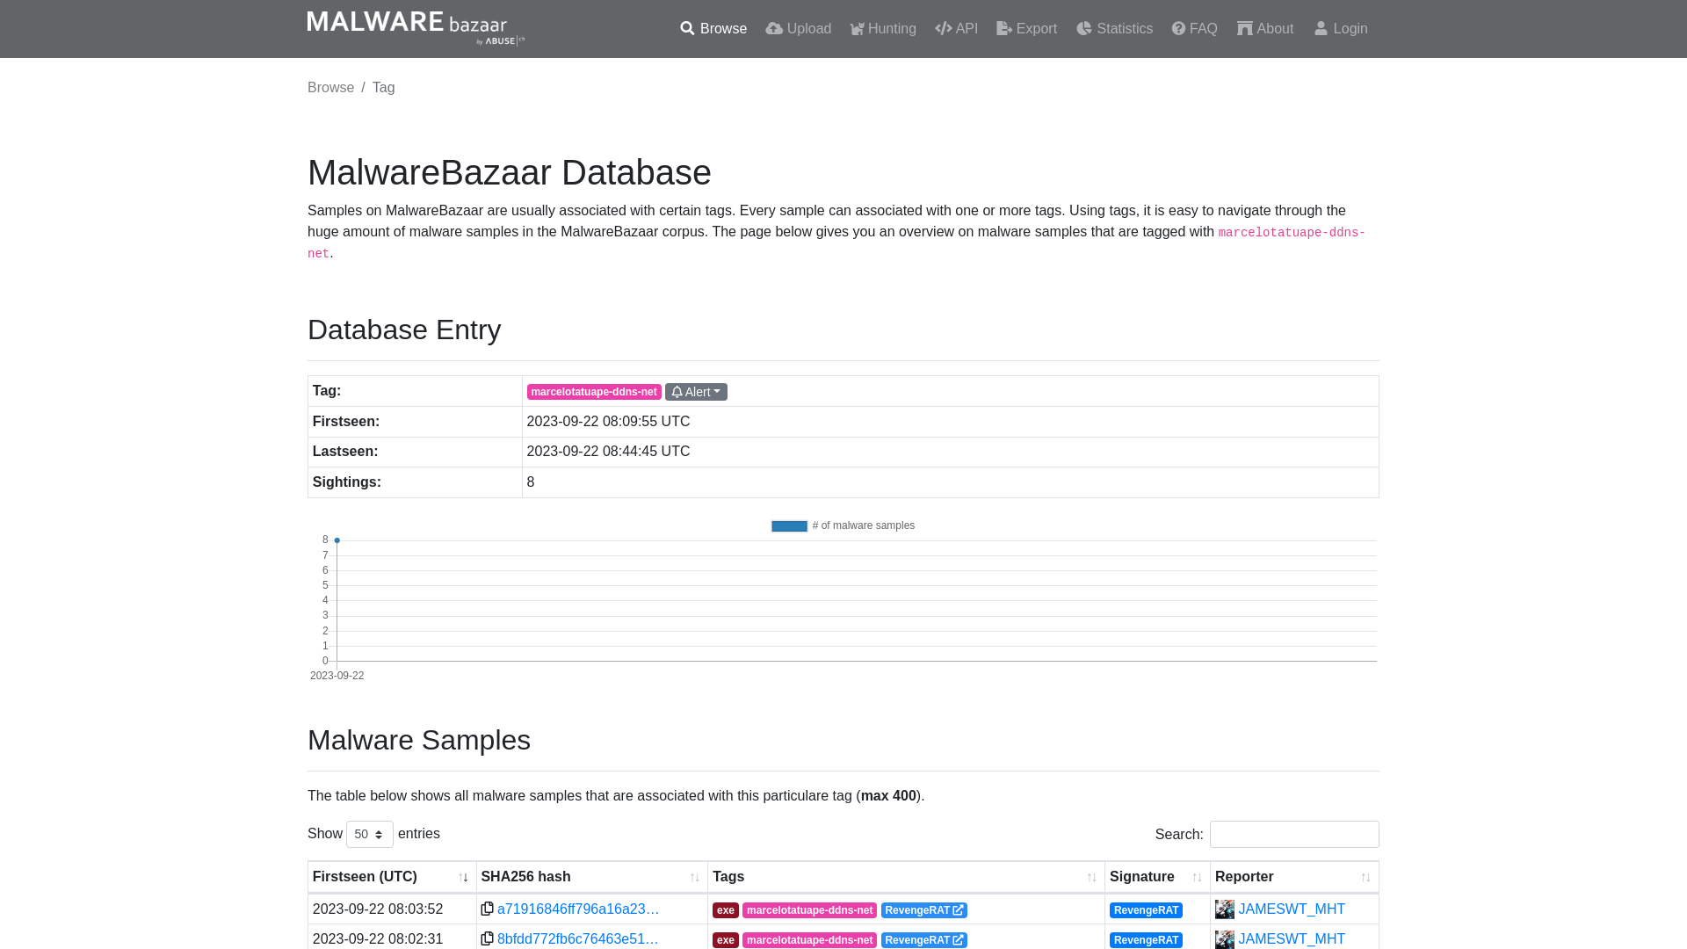Screen dimensions: 1687x949
Task: Click the chart x-axis label 2023-09-22
Action: [337, 676]
